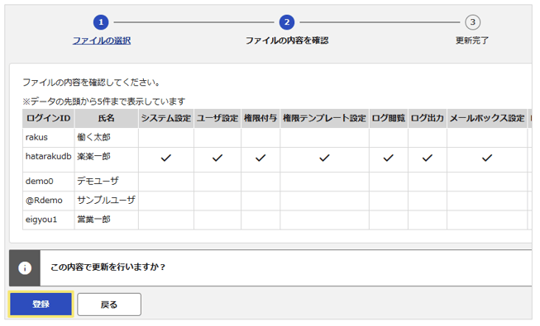Click the 権限付与 column header
Image resolution: width=540 pixels, height=326 pixels.
pos(260,118)
